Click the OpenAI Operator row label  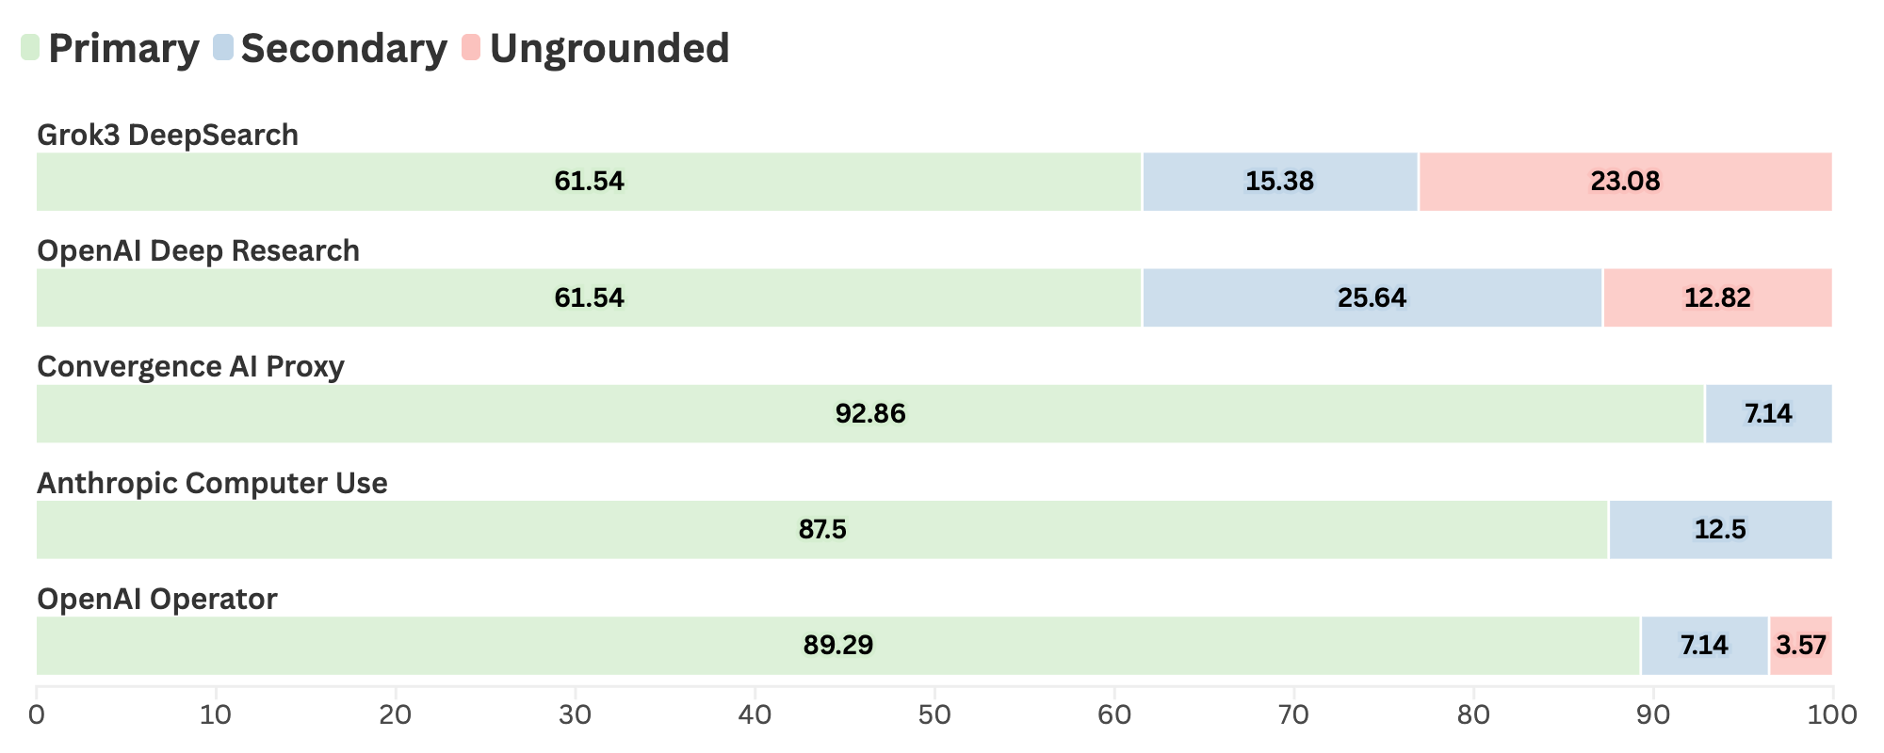pyautogui.click(x=156, y=599)
